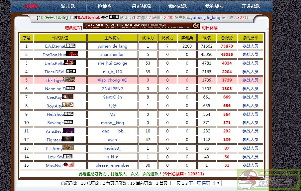The width and height of the screenshot is (301, 191).
Task: Open the page number dropdown
Action: [216, 183]
